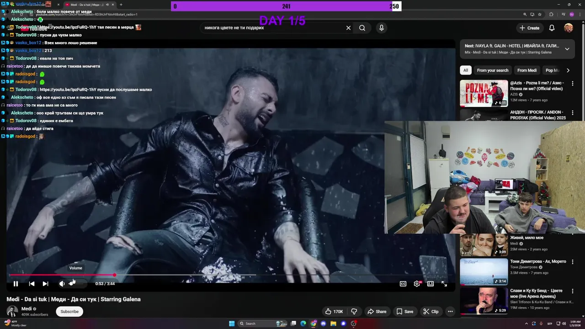Open the weather widget Mostly clear
The height and width of the screenshot is (329, 585).
(x=15, y=324)
